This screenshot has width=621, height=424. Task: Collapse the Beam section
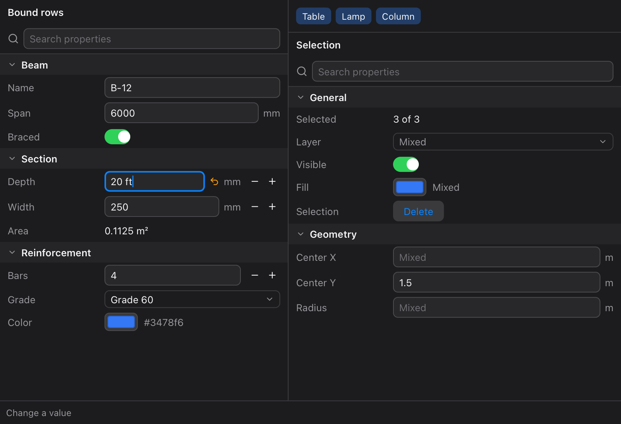[12, 65]
